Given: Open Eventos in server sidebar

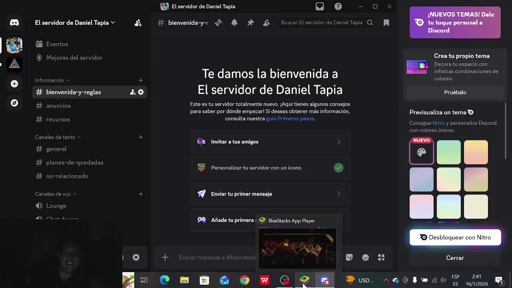Looking at the screenshot, I should click(90, 44).
